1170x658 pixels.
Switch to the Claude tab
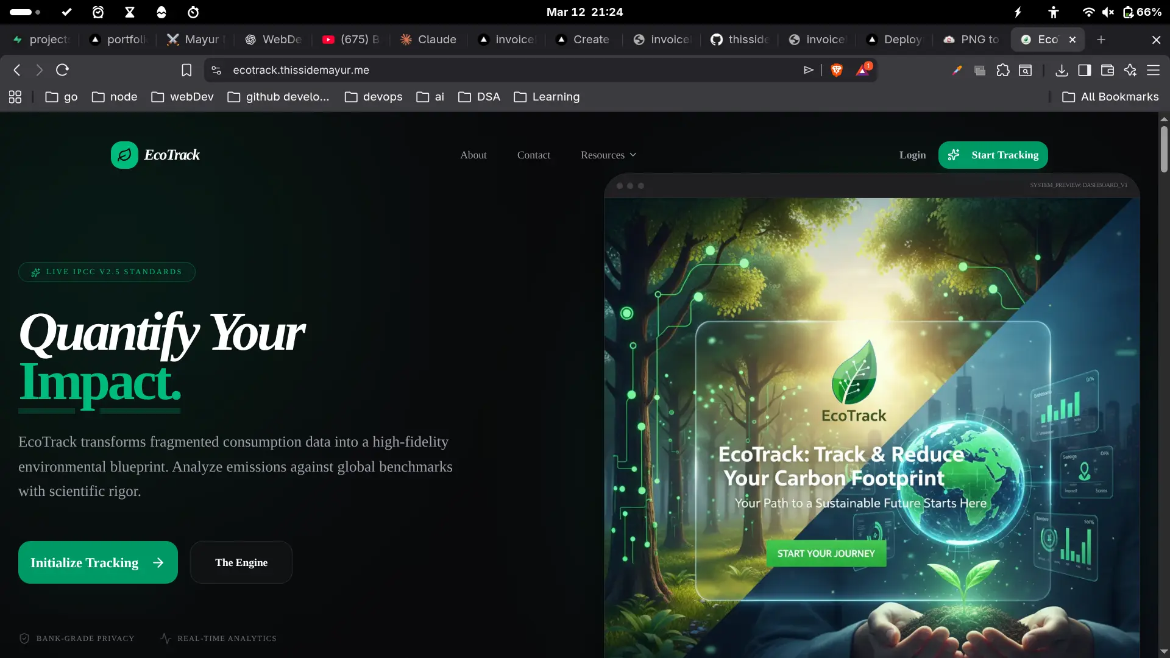(x=428, y=40)
